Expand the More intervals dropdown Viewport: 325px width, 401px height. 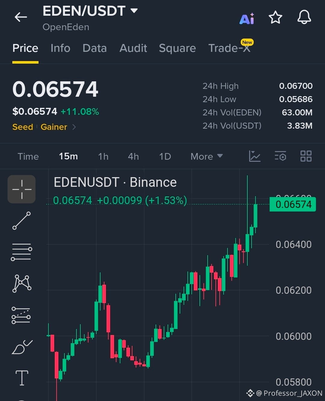(x=206, y=156)
